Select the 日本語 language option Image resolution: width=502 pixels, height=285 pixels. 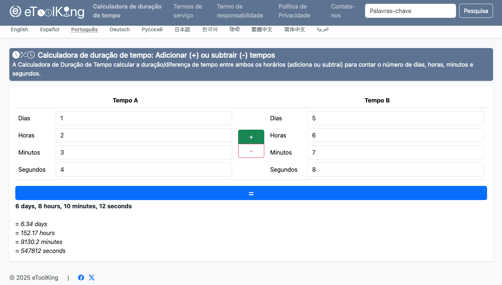(182, 29)
